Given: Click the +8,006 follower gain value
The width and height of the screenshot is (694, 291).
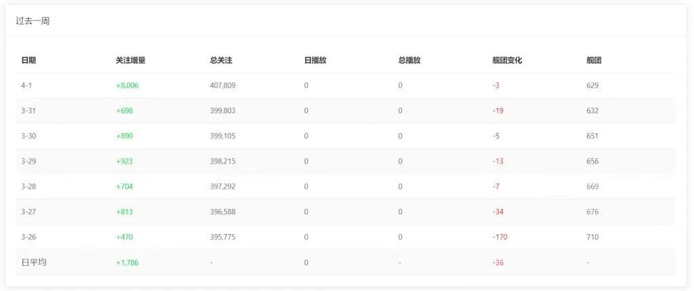Looking at the screenshot, I should click(x=127, y=85).
